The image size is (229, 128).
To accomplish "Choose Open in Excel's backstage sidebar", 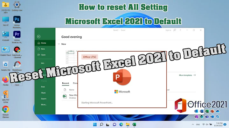I will point(45,55).
